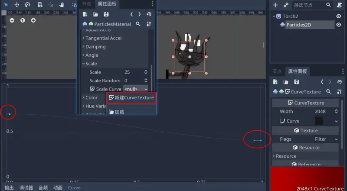Open right inspector history list icon

pos(340,82)
